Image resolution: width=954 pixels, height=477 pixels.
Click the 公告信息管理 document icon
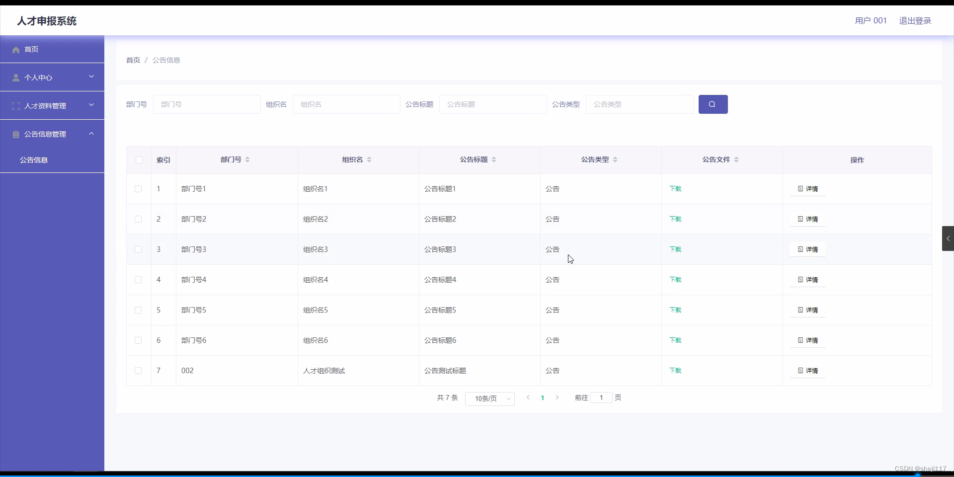click(x=15, y=134)
